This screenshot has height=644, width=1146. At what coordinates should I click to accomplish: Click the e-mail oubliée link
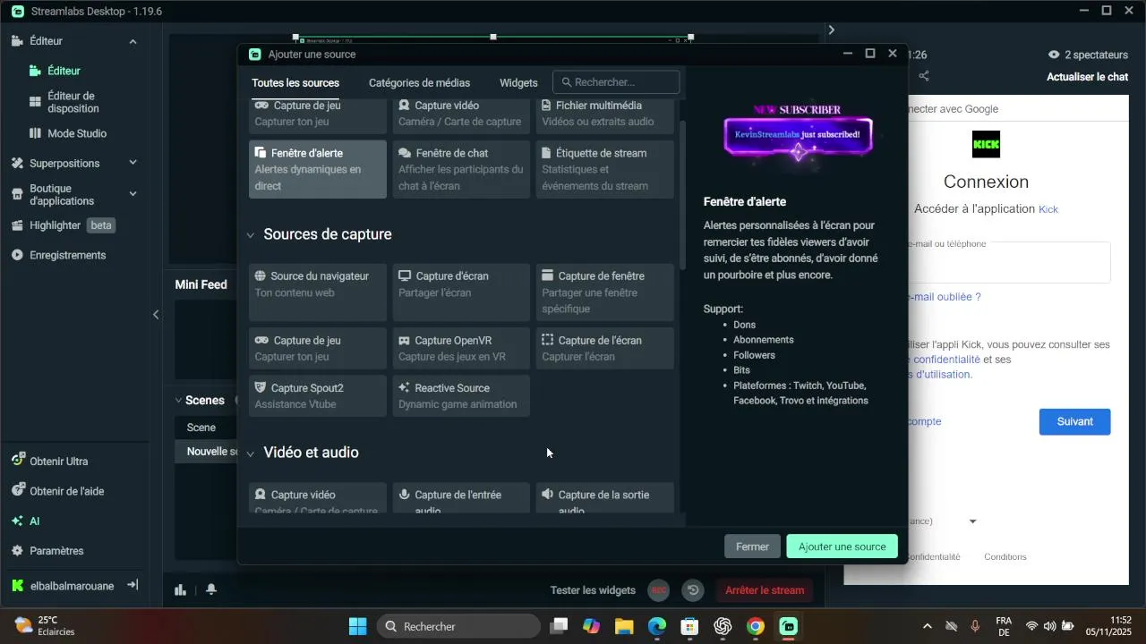tap(945, 297)
